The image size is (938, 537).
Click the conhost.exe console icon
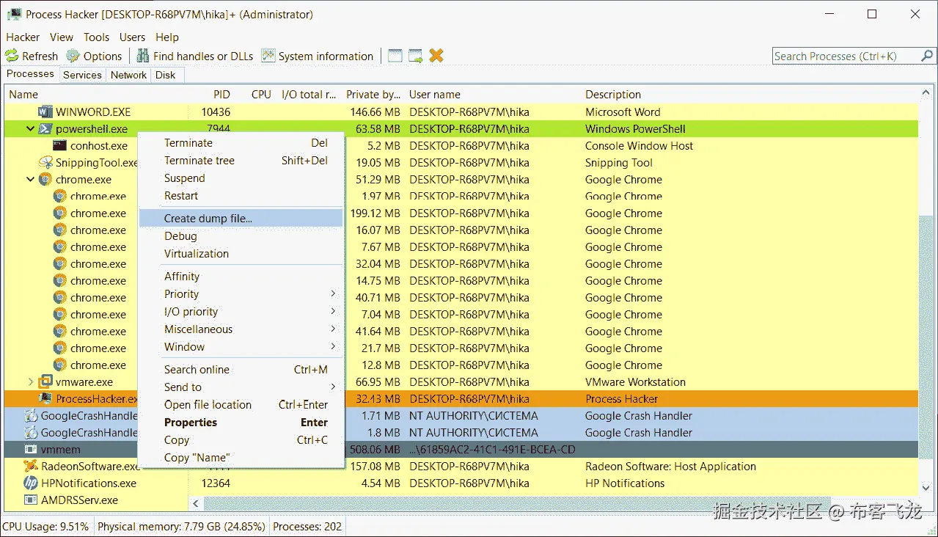pyautogui.click(x=59, y=146)
